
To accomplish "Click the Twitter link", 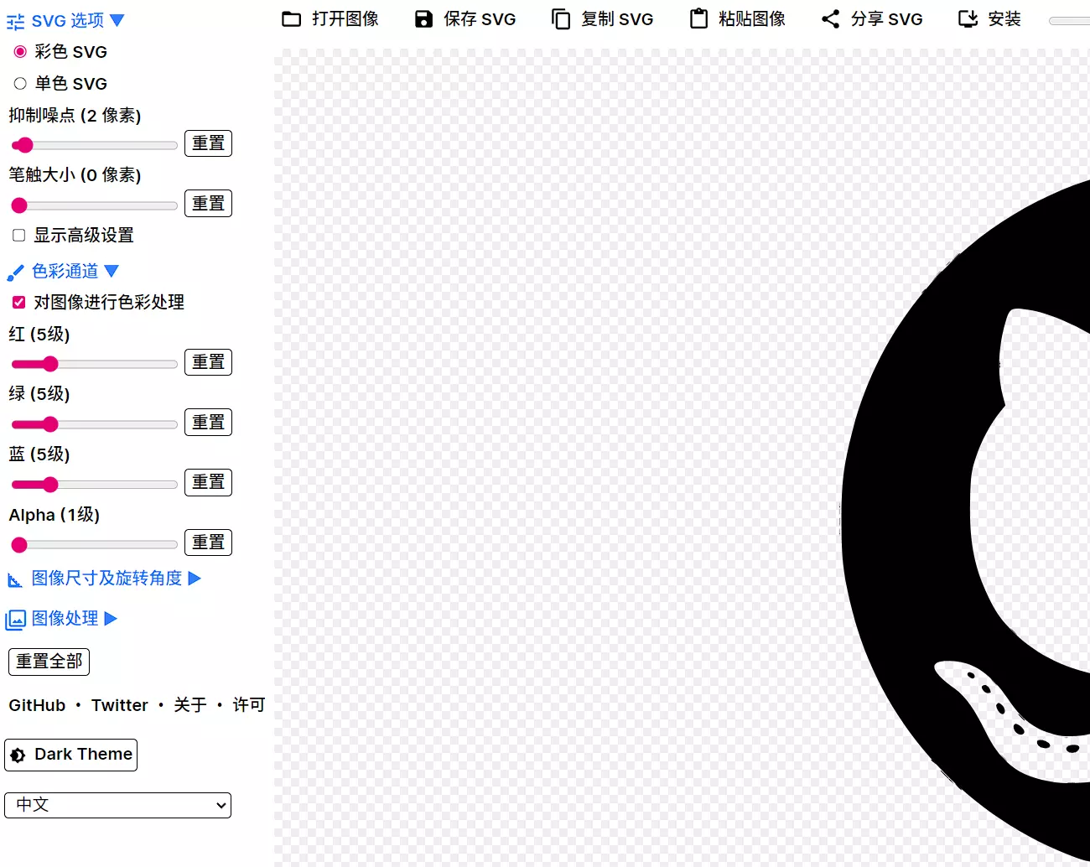I will pos(120,705).
